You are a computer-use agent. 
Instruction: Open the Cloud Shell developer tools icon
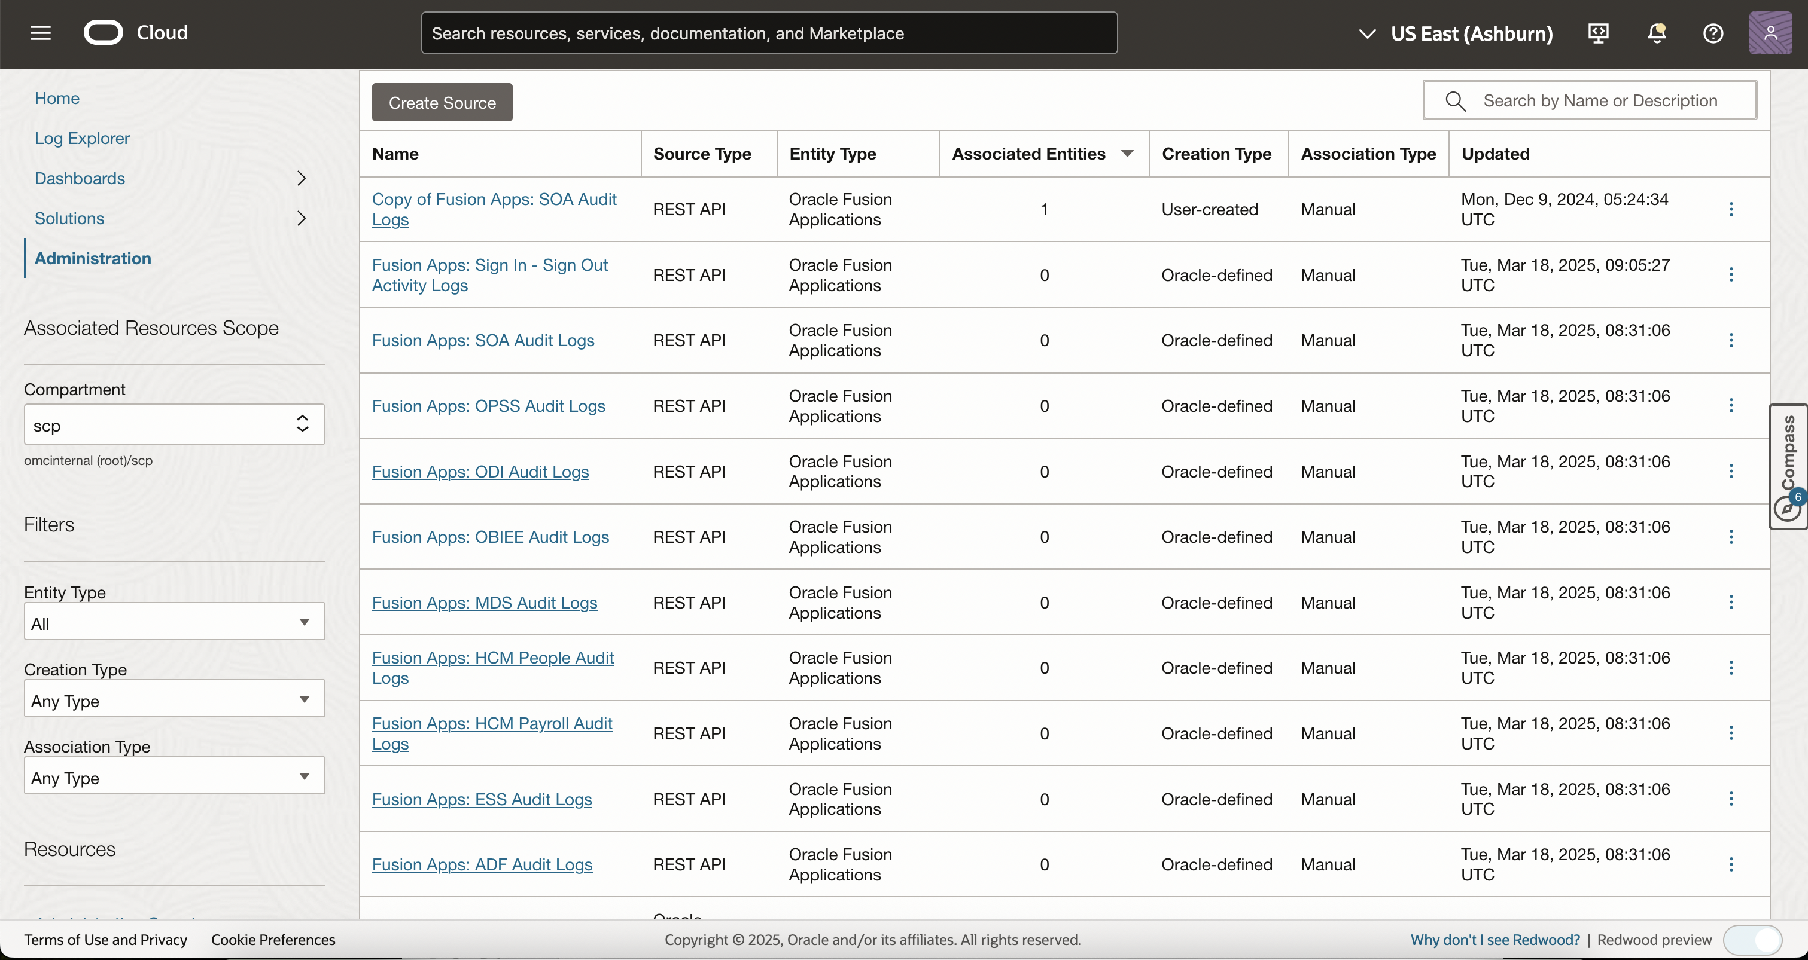[1598, 33]
